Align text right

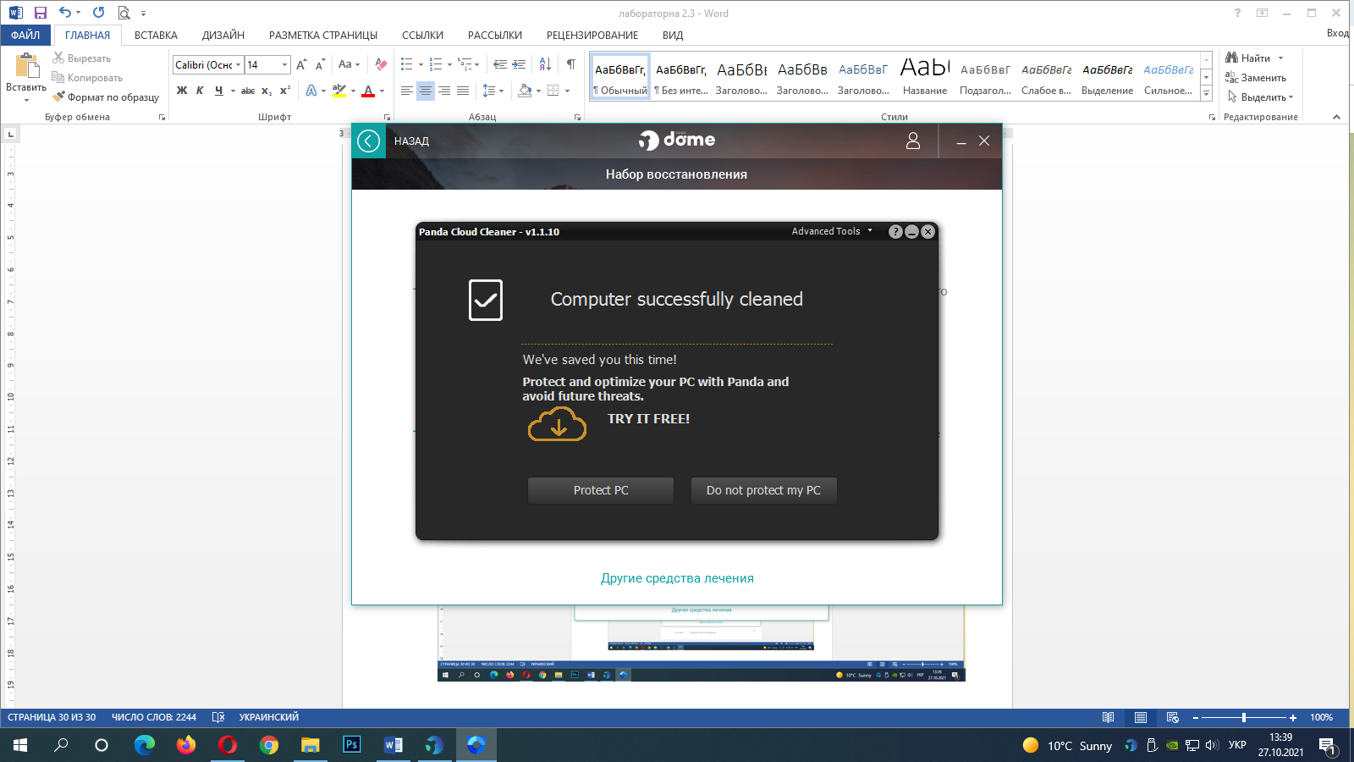(444, 91)
